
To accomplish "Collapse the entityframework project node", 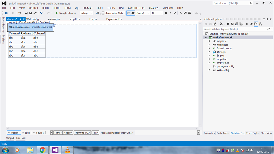I will point(206,37).
